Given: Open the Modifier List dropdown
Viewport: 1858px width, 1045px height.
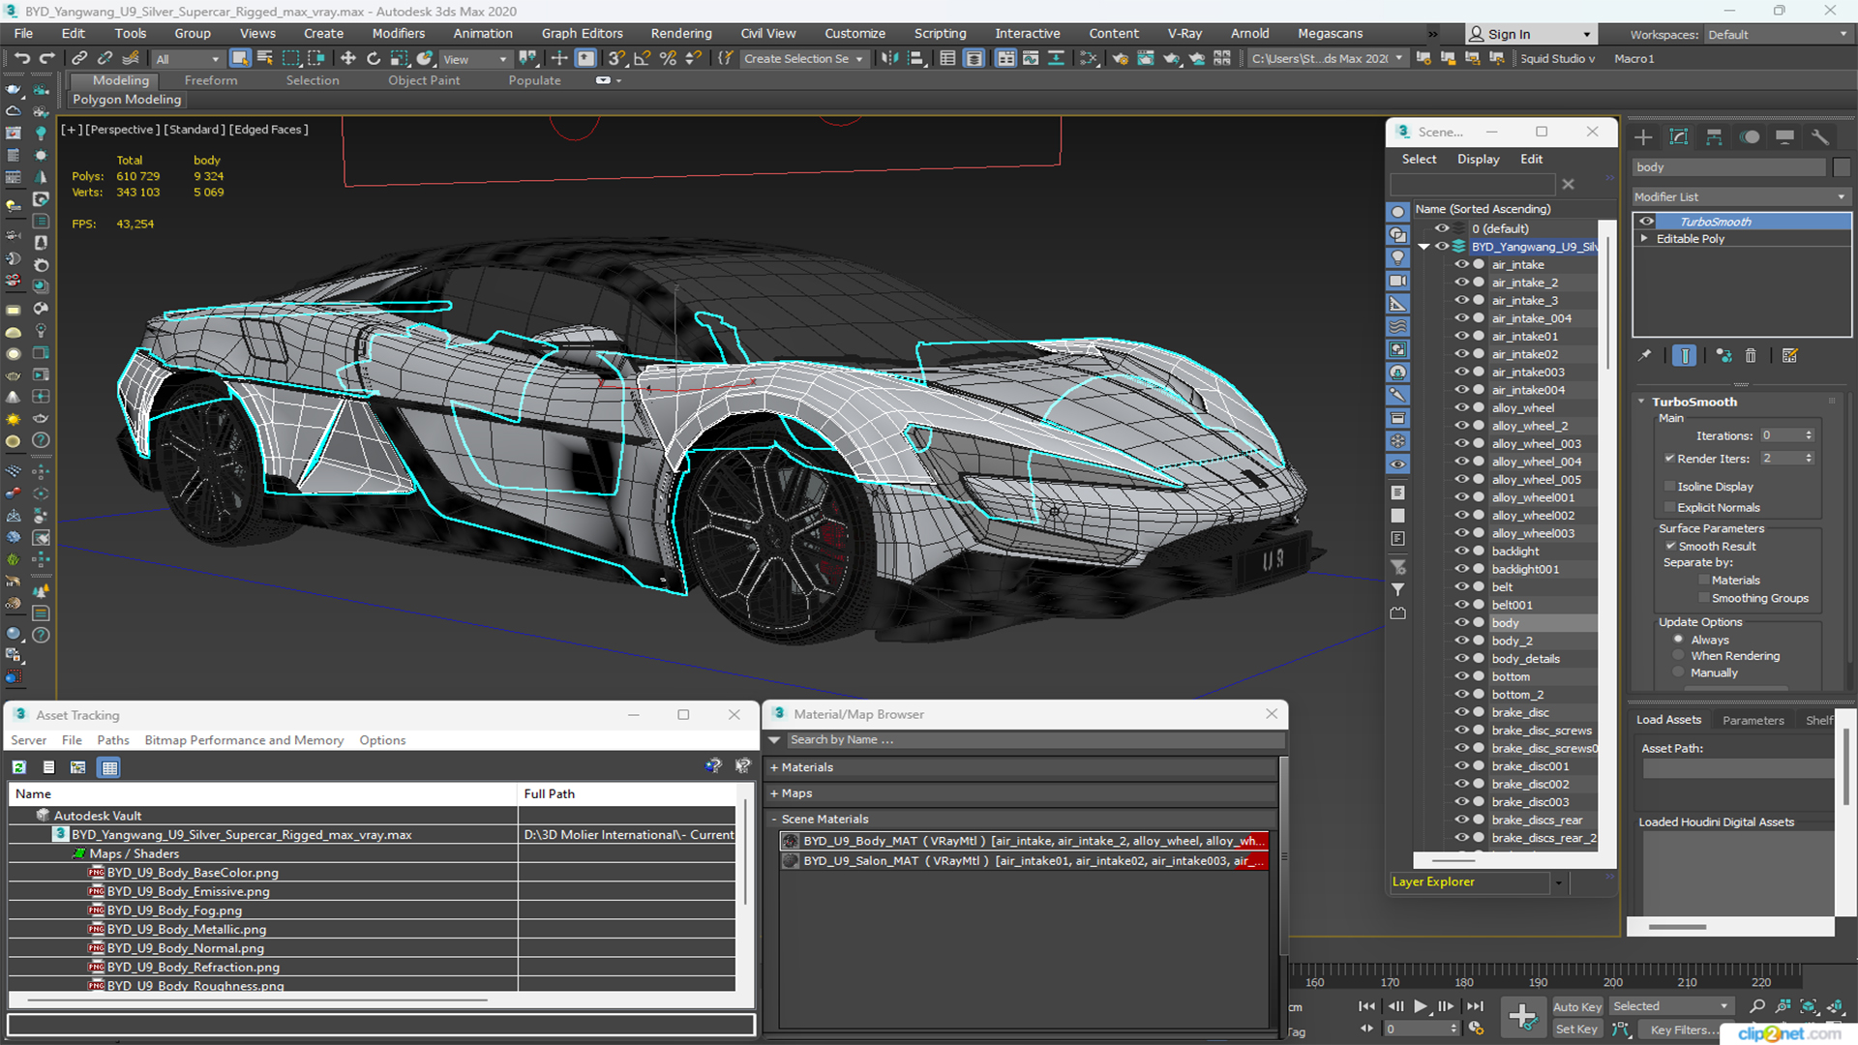Looking at the screenshot, I should click(1741, 196).
